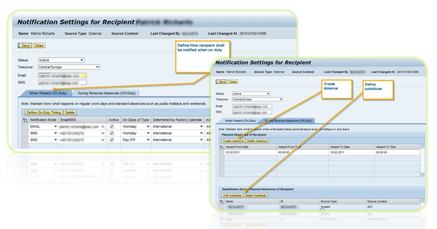Switch to During Personal Absences tab in larger window
Screen dimensions: 437x229
tap(107, 93)
